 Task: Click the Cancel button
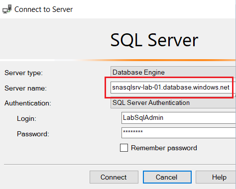(x=167, y=177)
